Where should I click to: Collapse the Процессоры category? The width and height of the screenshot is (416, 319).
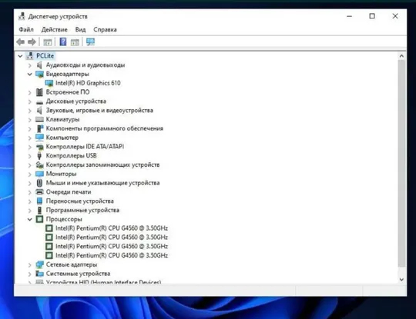[30, 219]
